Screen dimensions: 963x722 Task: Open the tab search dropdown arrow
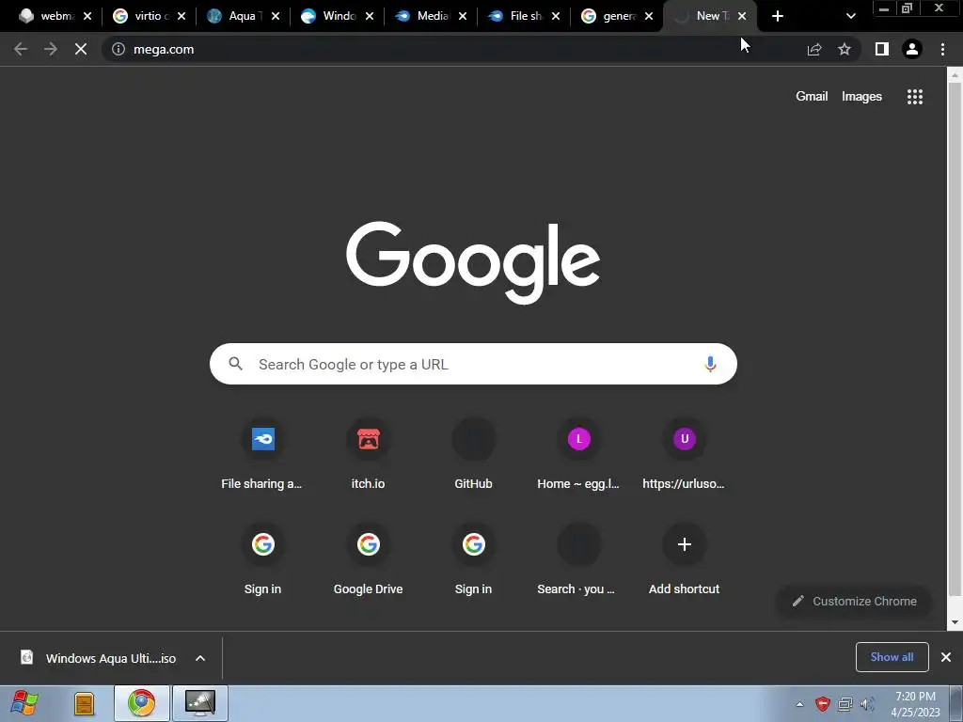pyautogui.click(x=850, y=16)
